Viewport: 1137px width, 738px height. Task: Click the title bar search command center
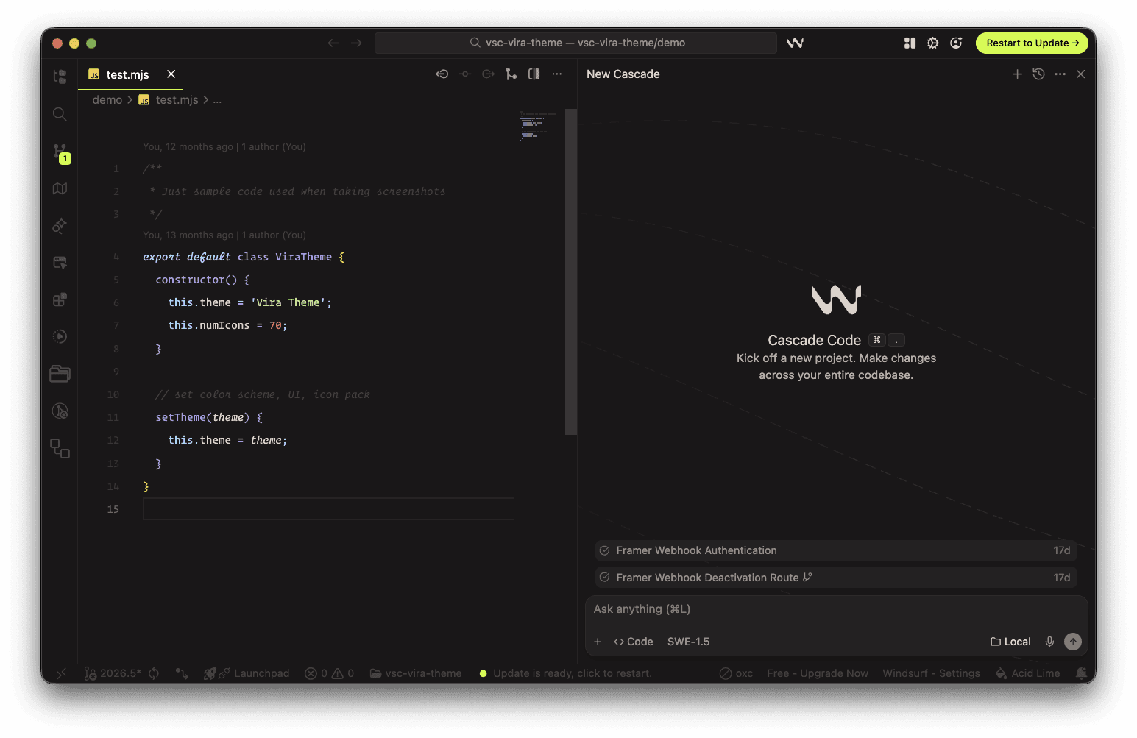[575, 43]
